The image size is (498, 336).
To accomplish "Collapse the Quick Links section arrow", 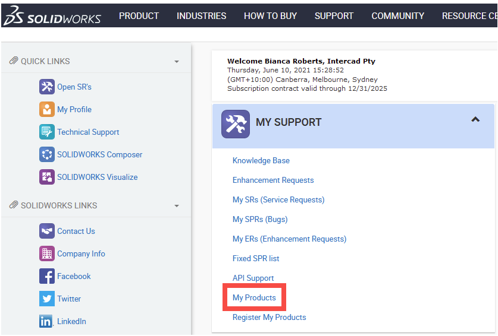I will click(177, 62).
